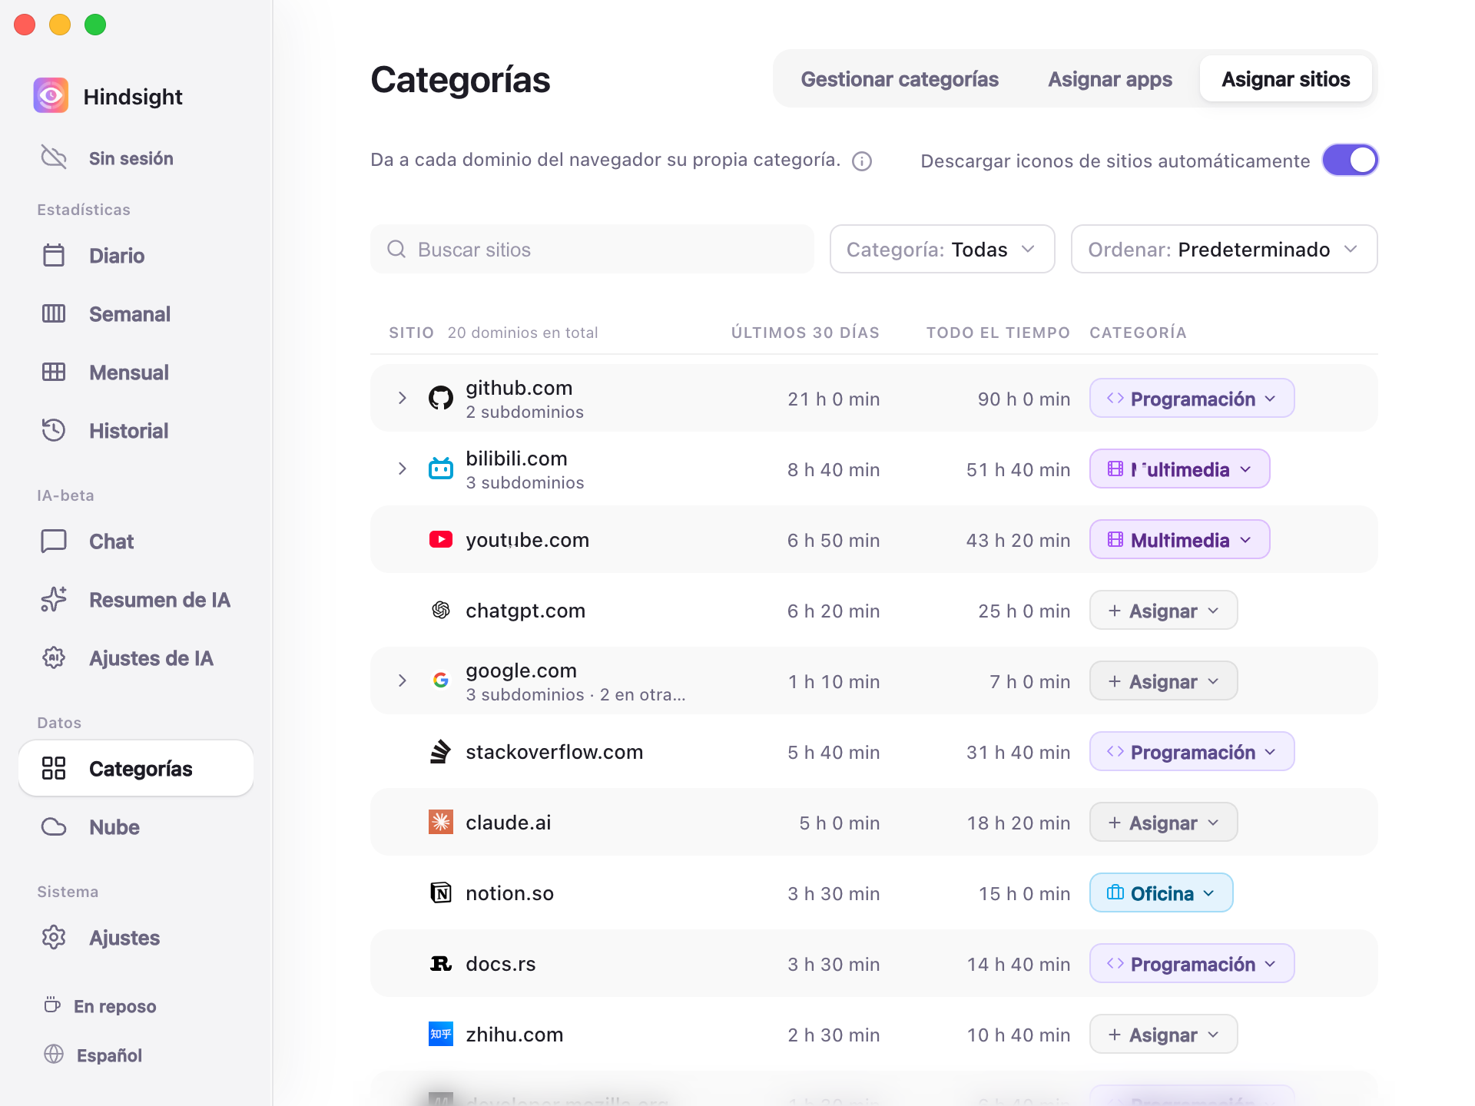Screen dimensions: 1475x1106
Task: Open the Diario calendar icon
Action: (x=54, y=255)
